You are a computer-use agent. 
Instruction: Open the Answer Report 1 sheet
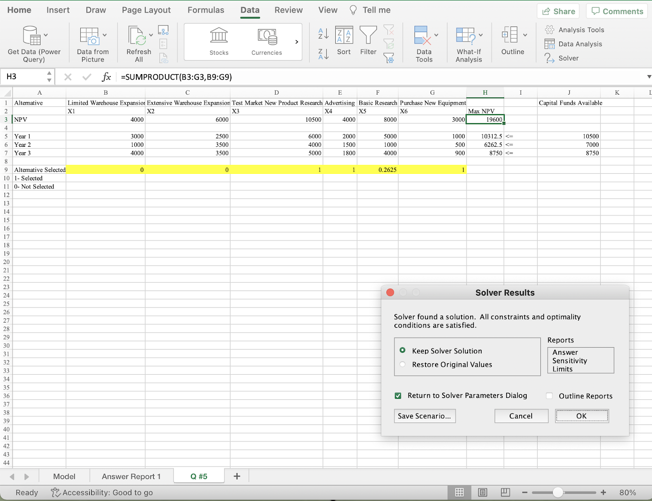click(x=131, y=476)
